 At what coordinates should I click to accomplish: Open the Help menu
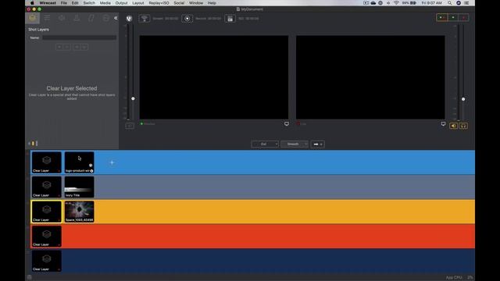point(212,3)
